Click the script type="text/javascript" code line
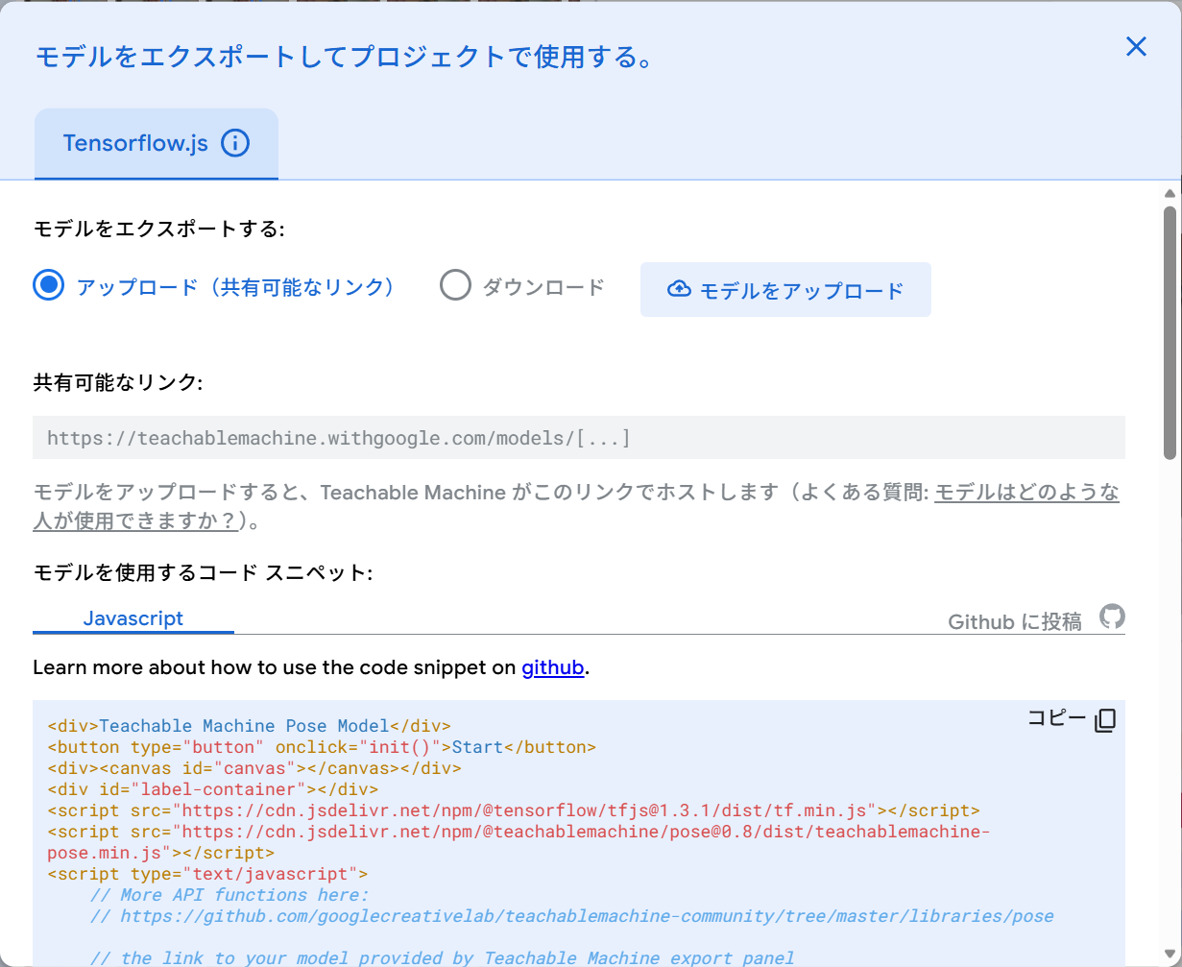 207,874
